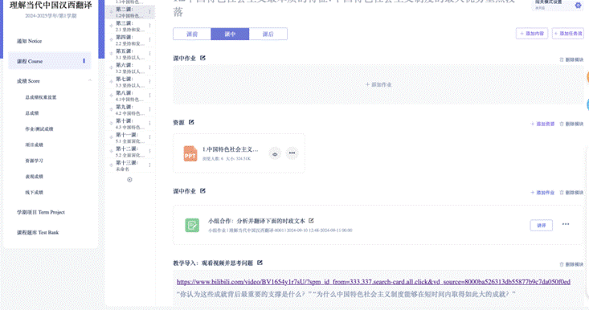Select lesson 第十三课 未命名

point(129,165)
